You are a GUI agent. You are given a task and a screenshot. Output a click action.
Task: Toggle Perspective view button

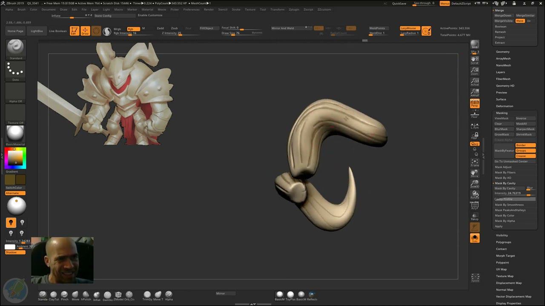474,103
